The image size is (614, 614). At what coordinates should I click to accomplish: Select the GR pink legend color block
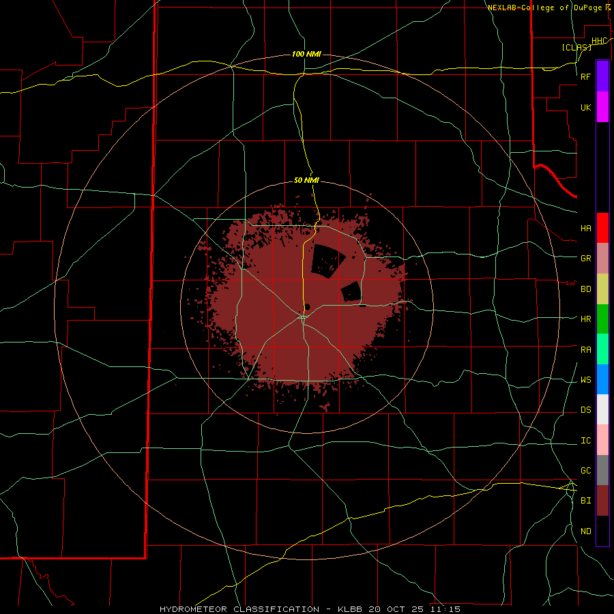602,259
